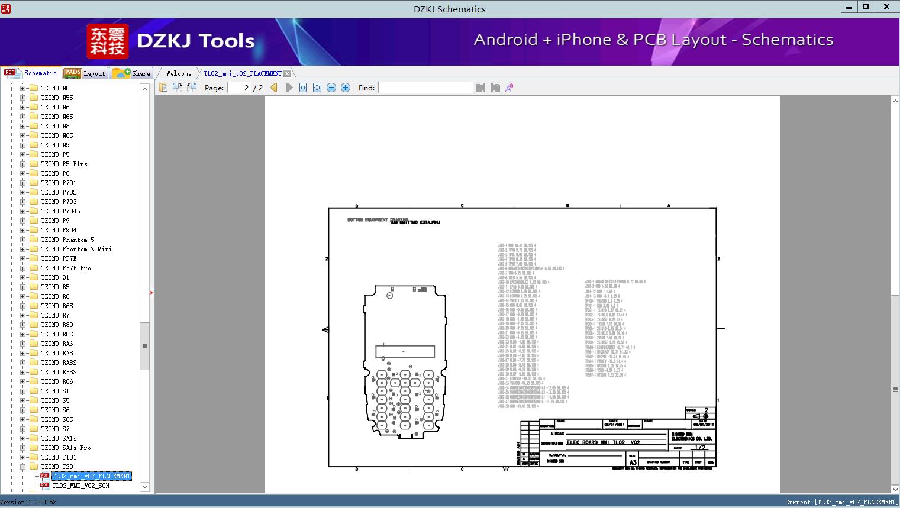Viewport: 900px width, 508px height.
Task: Toggle match case search option icon
Action: pyautogui.click(x=509, y=88)
